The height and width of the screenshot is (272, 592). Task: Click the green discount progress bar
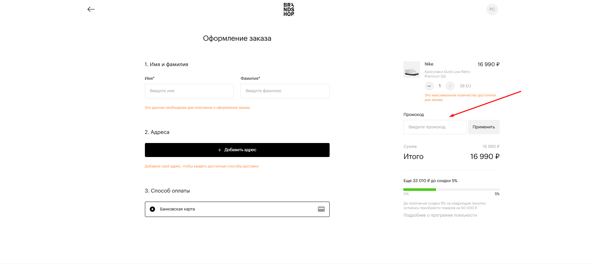(420, 190)
